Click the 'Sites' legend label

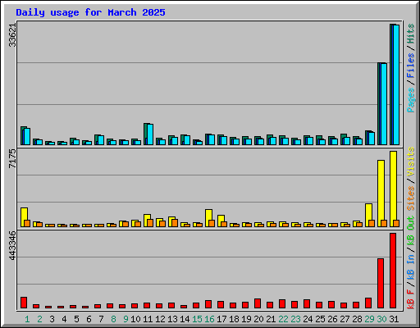411,198
